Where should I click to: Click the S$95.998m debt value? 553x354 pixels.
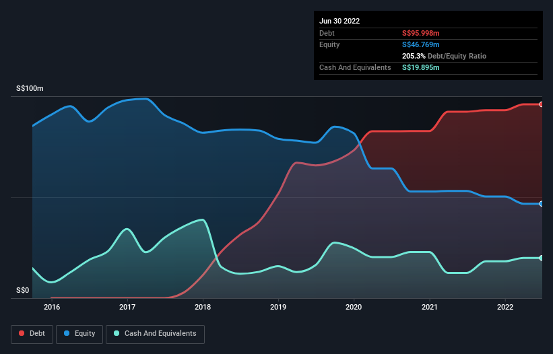[421, 33]
